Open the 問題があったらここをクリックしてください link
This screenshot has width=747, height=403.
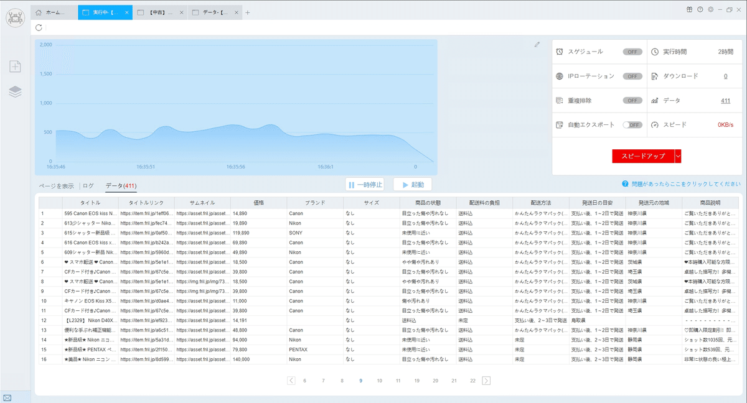click(x=685, y=184)
